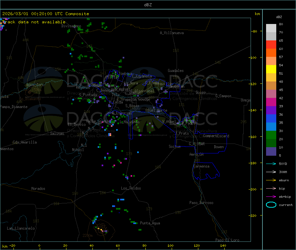Screen dimensions: 296x250
Task: Click the 'J_Prats' place label
Action: coord(182,133)
